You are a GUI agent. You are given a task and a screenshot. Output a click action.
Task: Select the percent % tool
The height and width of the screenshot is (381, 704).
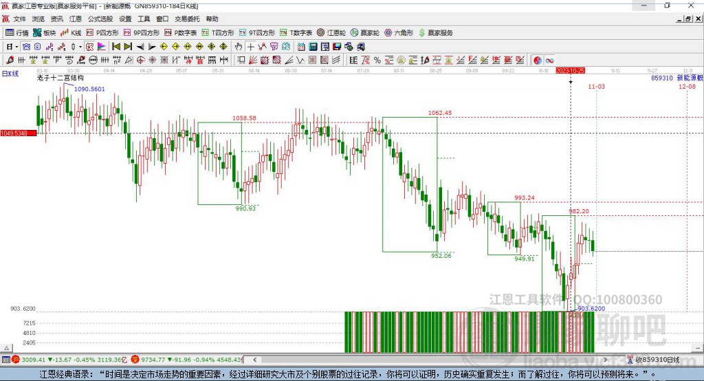click(377, 61)
